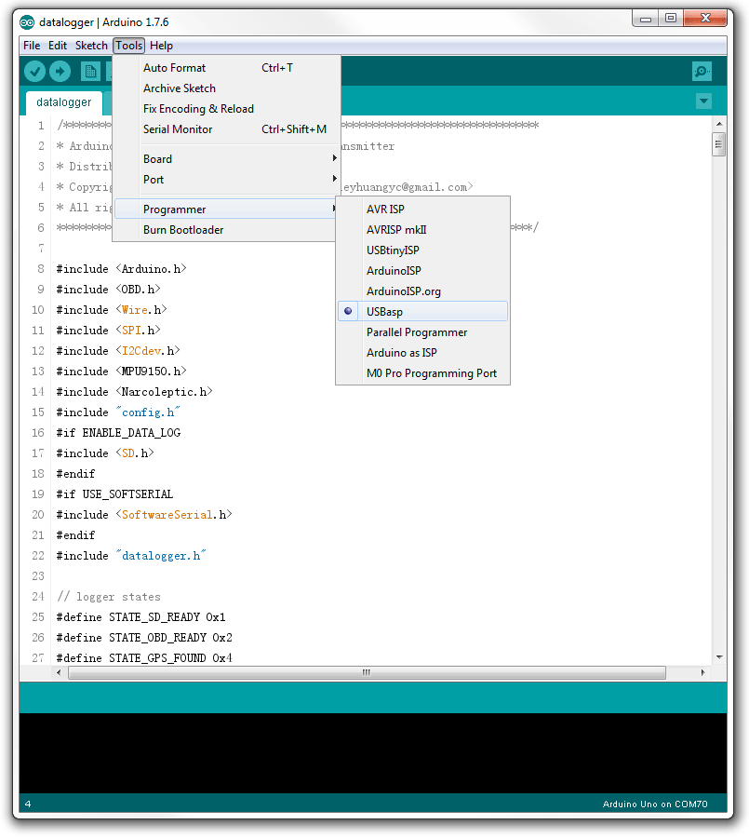Click line number 4 in status bar
This screenshot has width=749, height=838.
(28, 804)
